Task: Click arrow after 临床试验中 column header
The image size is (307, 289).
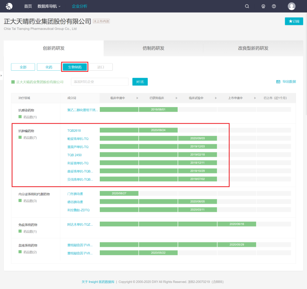Action: pos(216,98)
